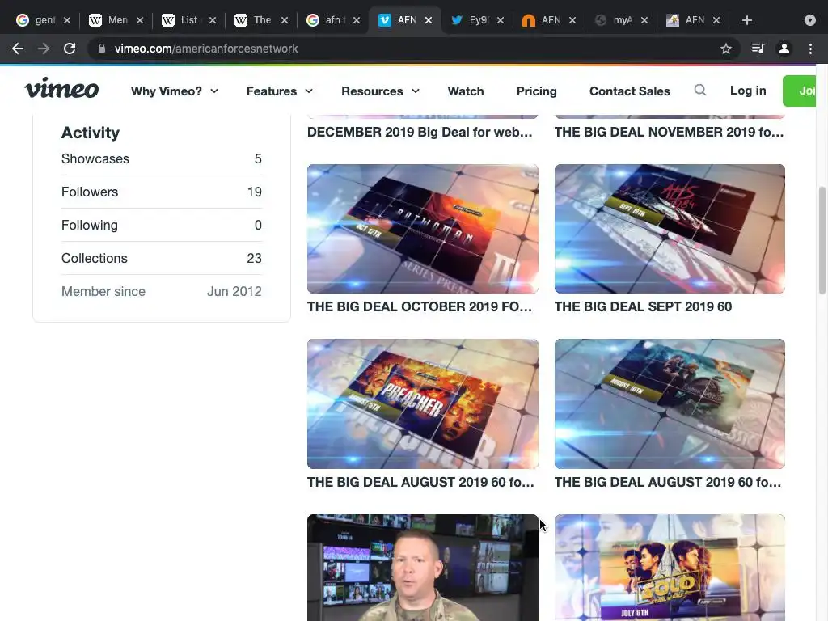This screenshot has width=828, height=621.
Task: Click the padlock site info icon
Action: point(102,49)
